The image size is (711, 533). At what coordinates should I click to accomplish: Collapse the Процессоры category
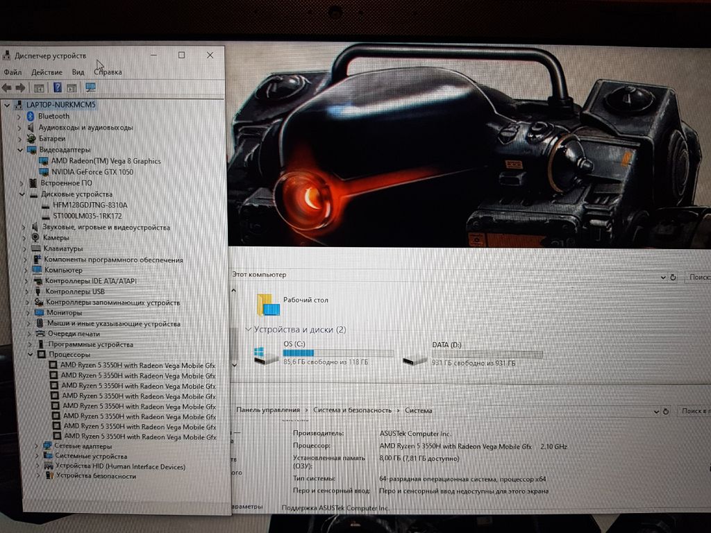coord(30,355)
